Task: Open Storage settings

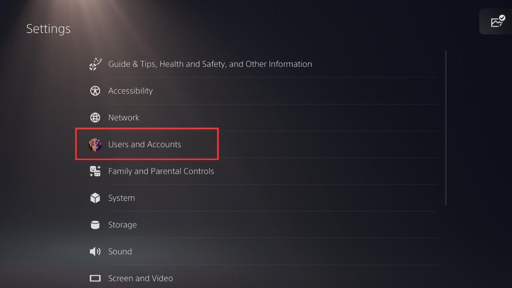Action: [x=122, y=224]
